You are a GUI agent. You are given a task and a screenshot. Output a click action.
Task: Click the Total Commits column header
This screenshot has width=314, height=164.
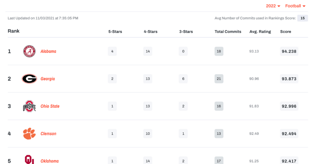coord(228,31)
